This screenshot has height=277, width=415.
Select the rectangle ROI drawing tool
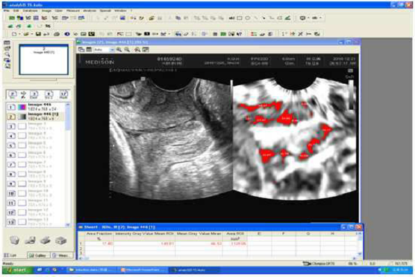pyautogui.click(x=239, y=18)
